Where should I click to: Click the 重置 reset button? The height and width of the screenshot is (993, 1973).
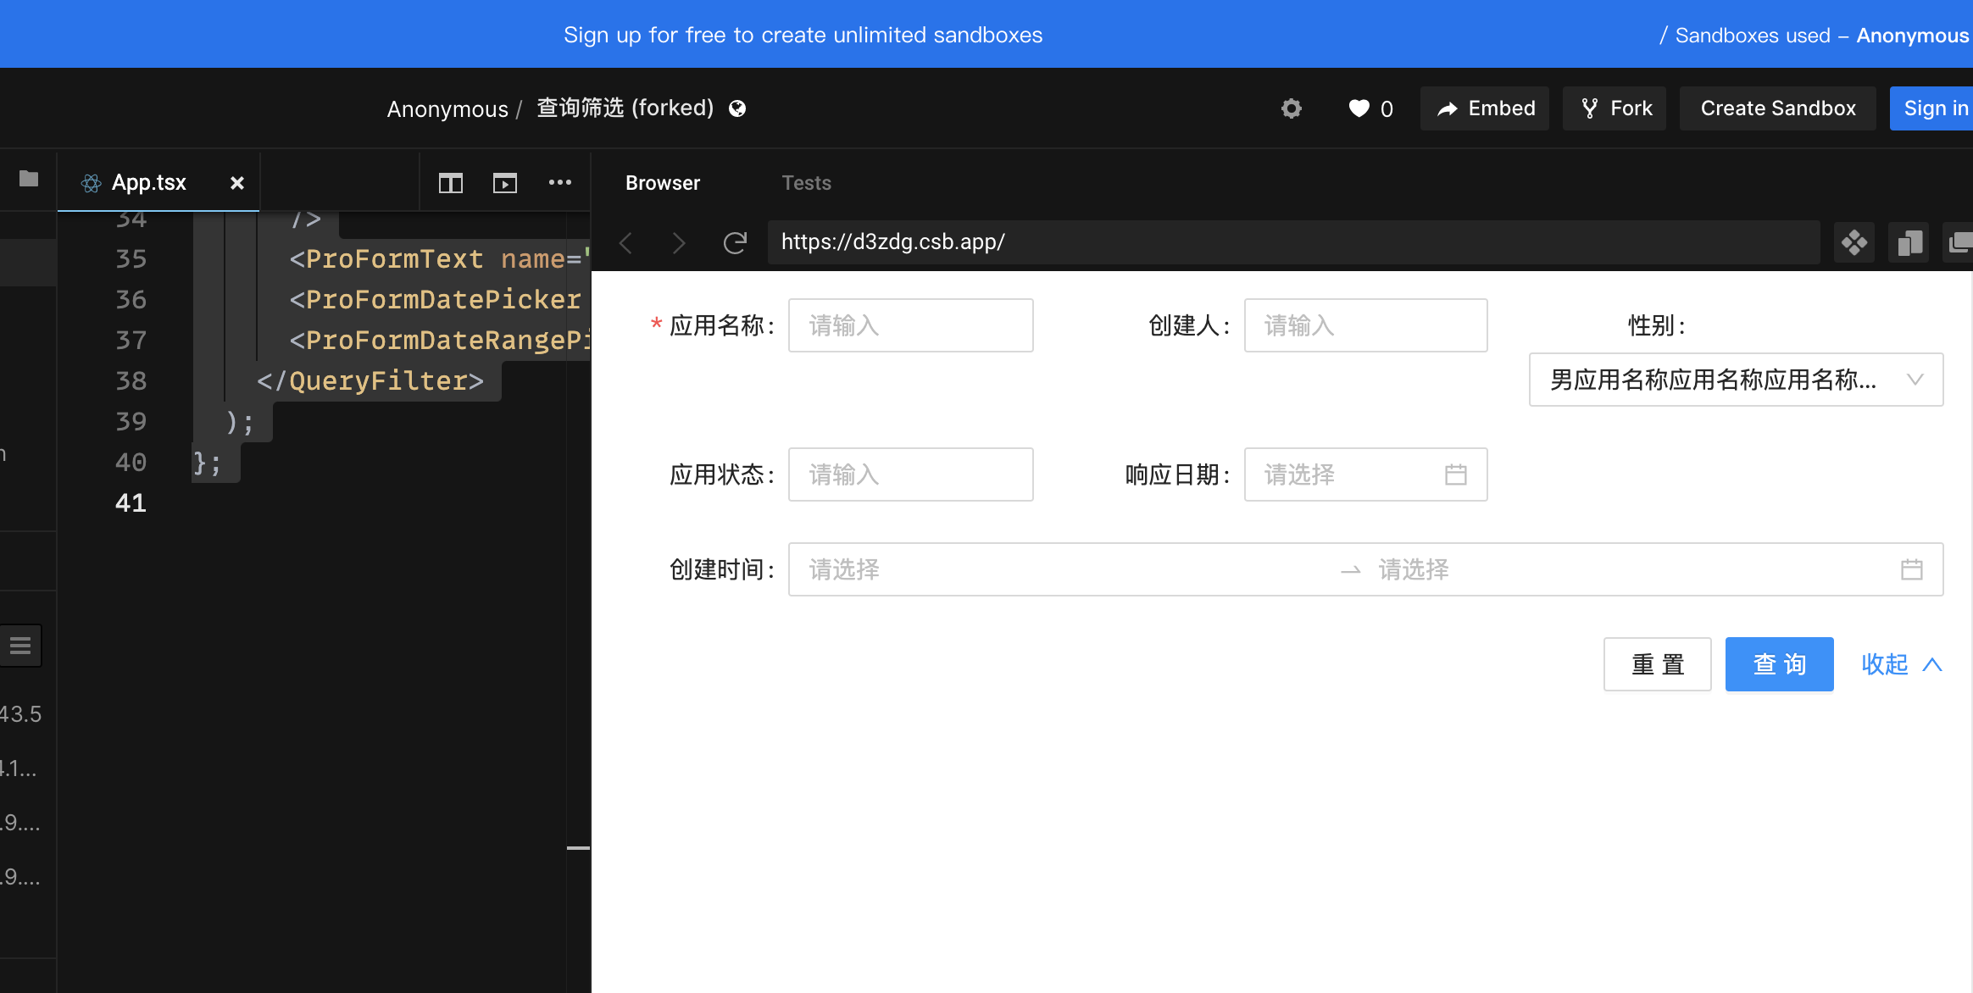click(1657, 664)
